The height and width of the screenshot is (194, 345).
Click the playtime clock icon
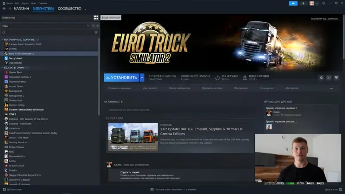click(217, 78)
